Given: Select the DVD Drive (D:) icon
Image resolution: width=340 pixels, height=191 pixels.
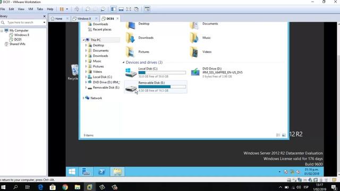Looking at the screenshot, I should click(x=195, y=72).
